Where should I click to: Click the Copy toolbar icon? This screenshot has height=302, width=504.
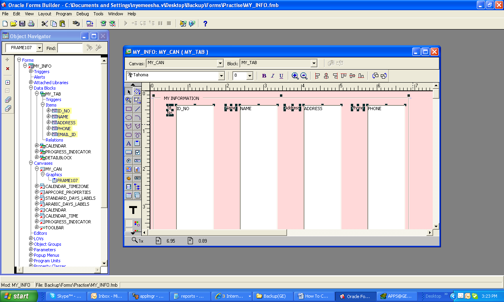(x=54, y=24)
